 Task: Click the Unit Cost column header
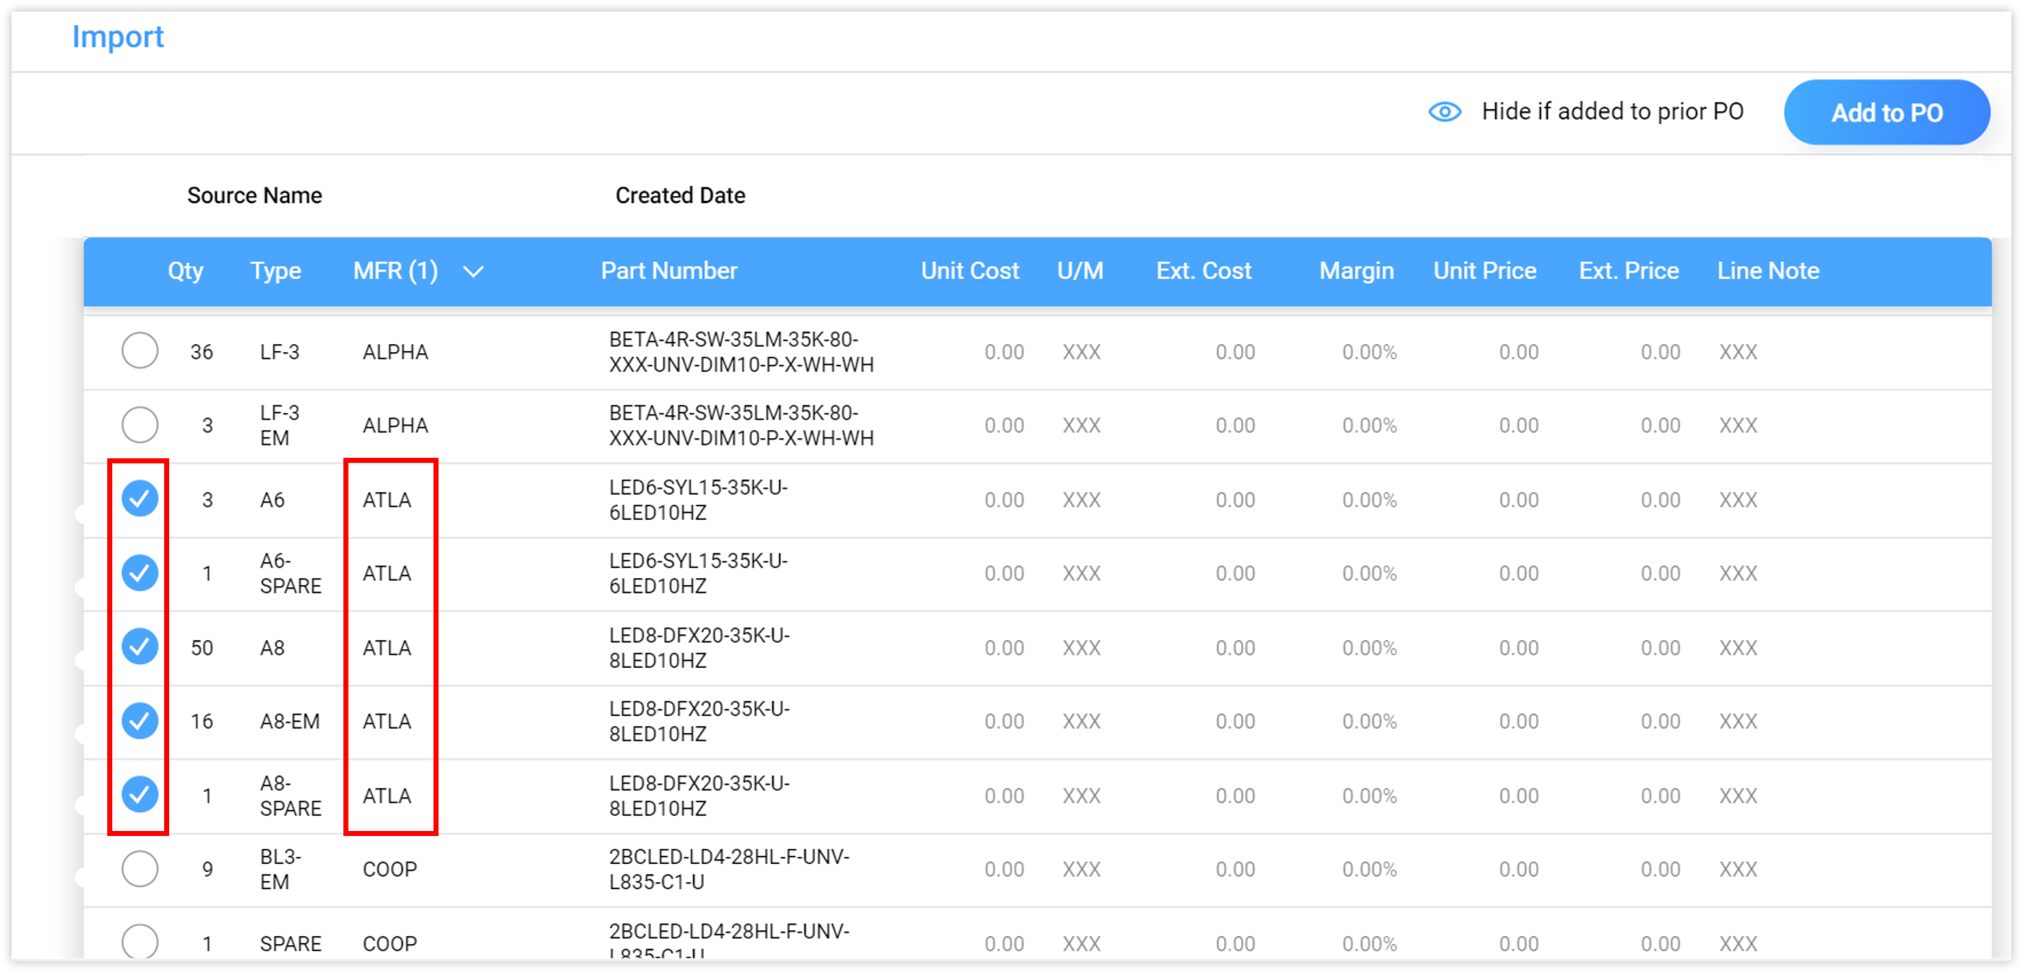coord(969,272)
